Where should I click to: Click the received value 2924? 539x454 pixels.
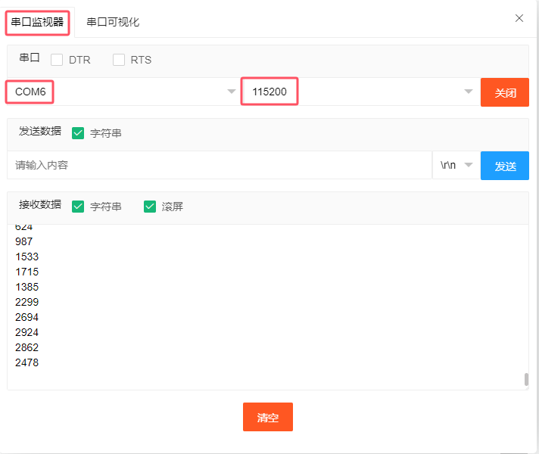26,332
